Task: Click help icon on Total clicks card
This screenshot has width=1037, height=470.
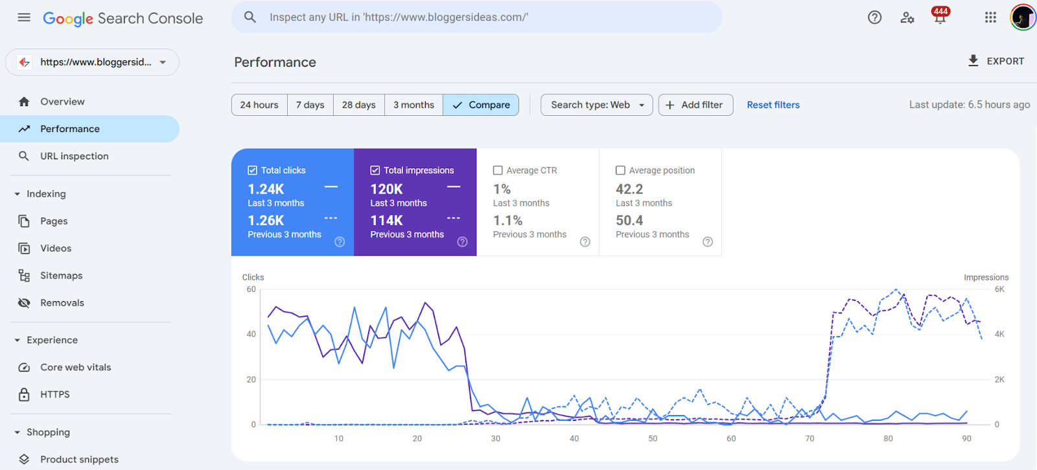Action: [x=340, y=242]
